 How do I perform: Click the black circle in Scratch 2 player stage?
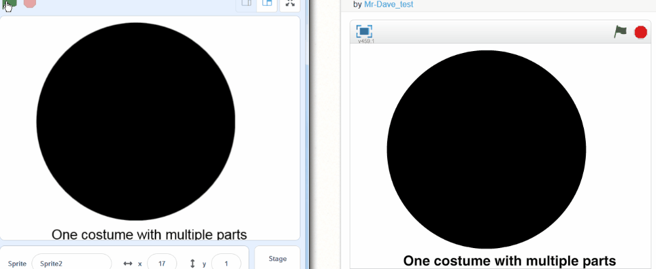pos(486,149)
